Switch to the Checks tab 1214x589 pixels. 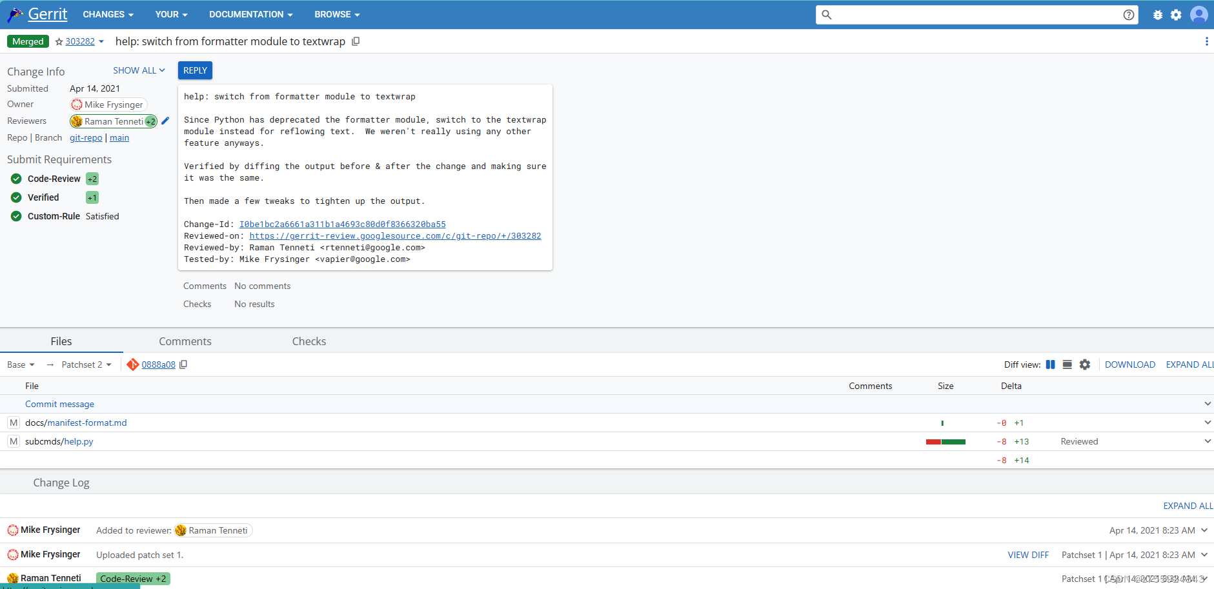(x=309, y=341)
